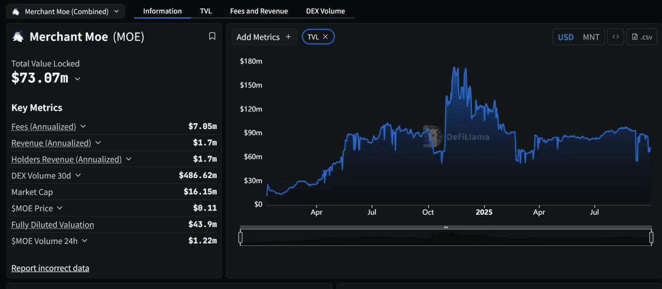Click the Add Metrics button
The width and height of the screenshot is (662, 289).
click(264, 37)
